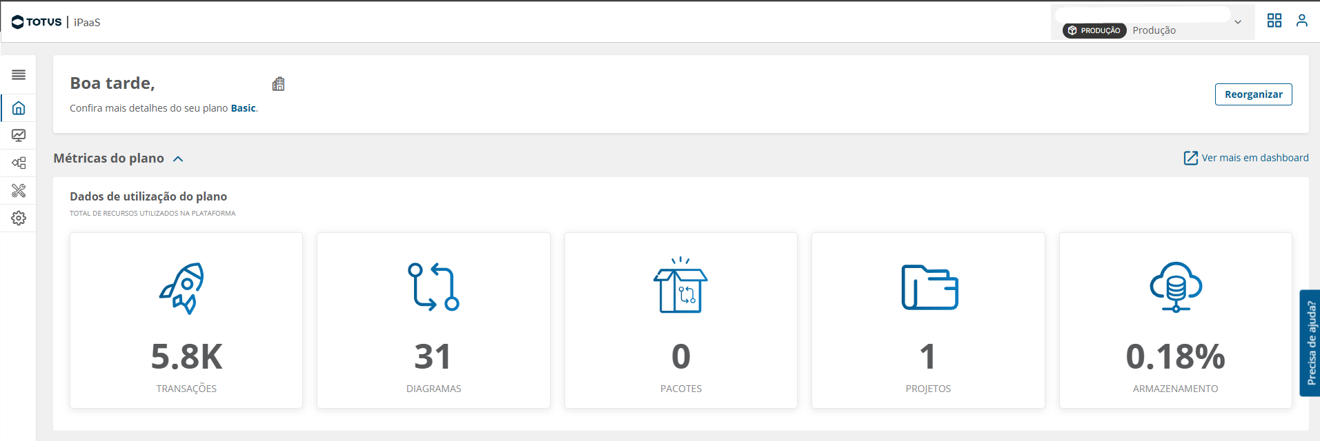This screenshot has width=1320, height=441.
Task: Click the cloud database icon on Armazenamento card
Action: [x=1176, y=287]
